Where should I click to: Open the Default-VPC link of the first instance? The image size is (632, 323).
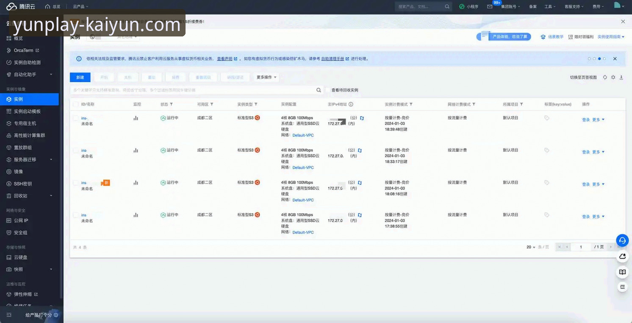(303, 135)
